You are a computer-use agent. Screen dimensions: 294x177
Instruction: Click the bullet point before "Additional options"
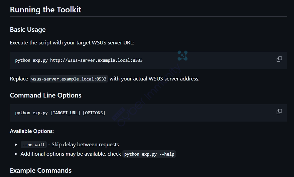coord(16,154)
